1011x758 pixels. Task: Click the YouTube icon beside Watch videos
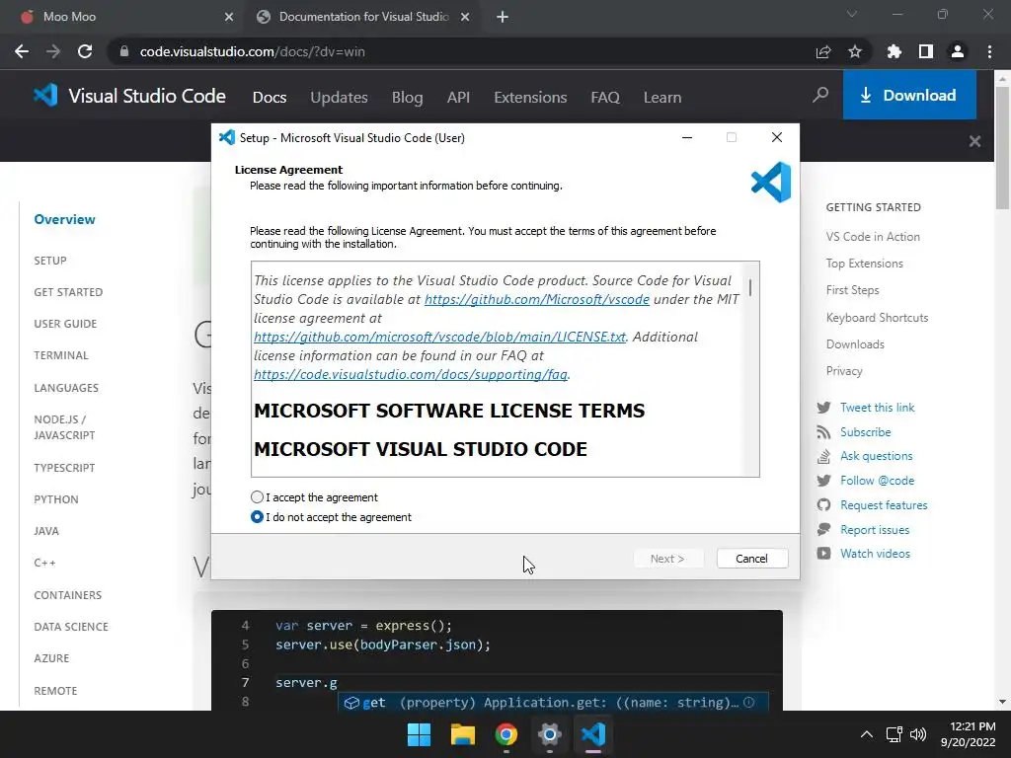click(x=823, y=553)
